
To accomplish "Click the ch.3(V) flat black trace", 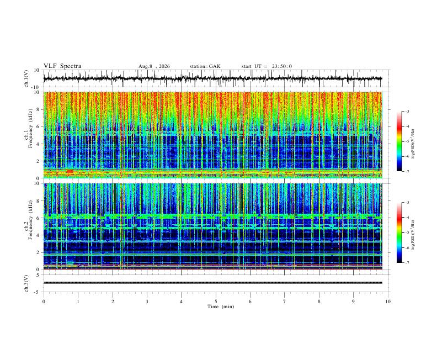I will point(212,283).
